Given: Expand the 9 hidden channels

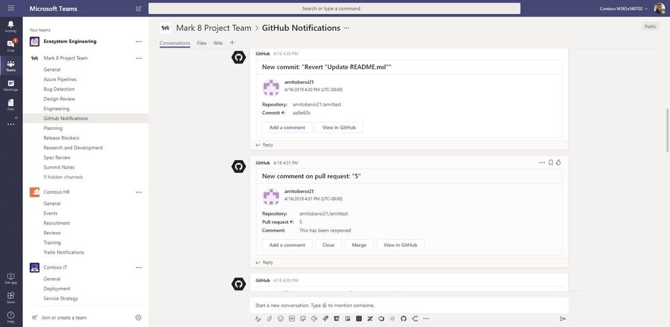Looking at the screenshot, I should (x=63, y=177).
